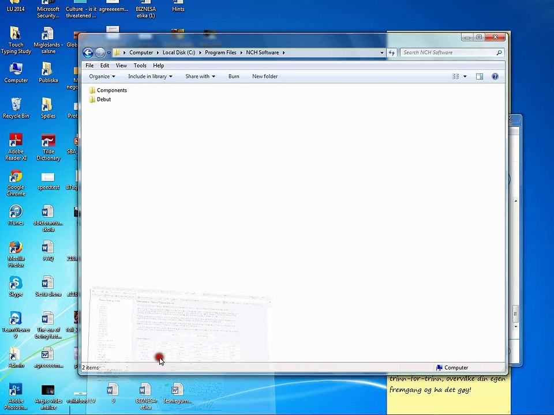Toggle the preview pane button

pos(479,76)
